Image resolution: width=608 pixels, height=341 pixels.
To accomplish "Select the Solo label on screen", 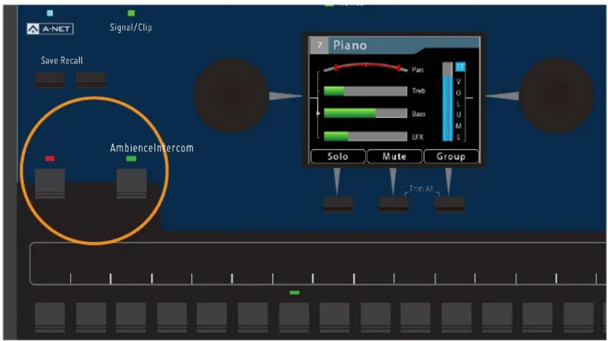I will [338, 157].
